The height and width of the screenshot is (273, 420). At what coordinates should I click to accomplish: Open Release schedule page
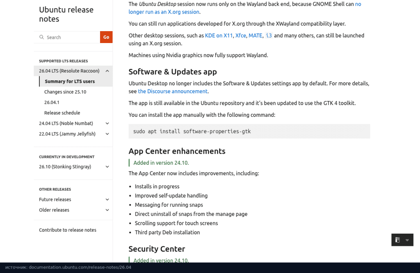62,113
